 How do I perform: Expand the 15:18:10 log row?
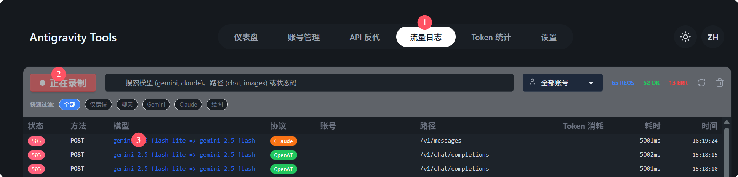(x=373, y=169)
